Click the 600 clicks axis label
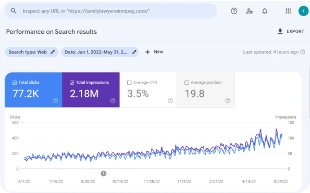 (15, 123)
